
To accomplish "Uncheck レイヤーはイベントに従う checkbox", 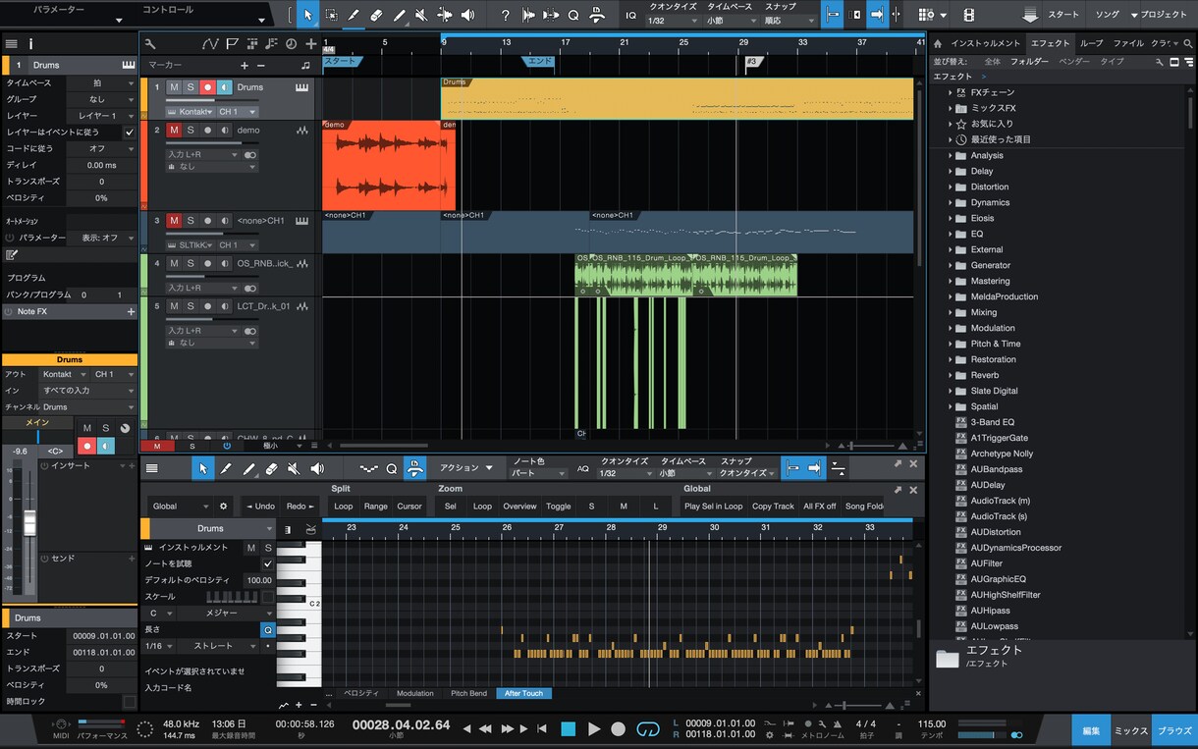I will pos(130,132).
